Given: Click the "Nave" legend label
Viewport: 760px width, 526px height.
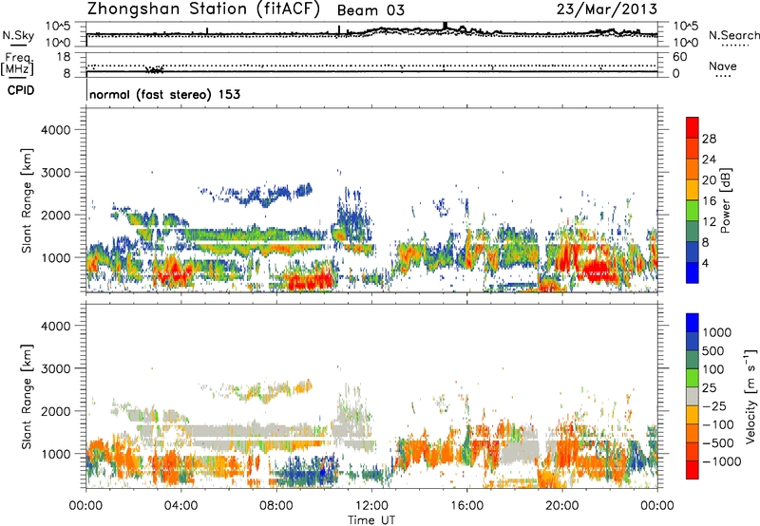Looking at the screenshot, I should pos(723,66).
